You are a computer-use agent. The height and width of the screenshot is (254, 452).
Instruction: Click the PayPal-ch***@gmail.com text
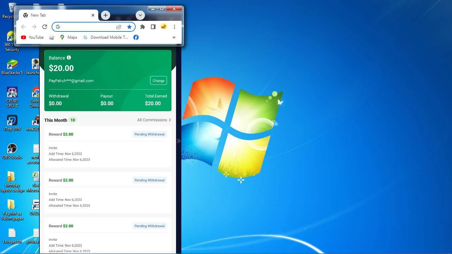click(x=71, y=81)
